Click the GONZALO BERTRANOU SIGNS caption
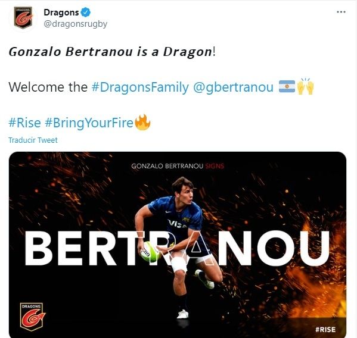Image resolution: width=357 pixels, height=338 pixels. [x=178, y=166]
